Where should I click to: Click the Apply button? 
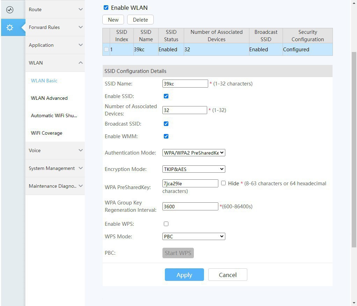pyautogui.click(x=184, y=275)
